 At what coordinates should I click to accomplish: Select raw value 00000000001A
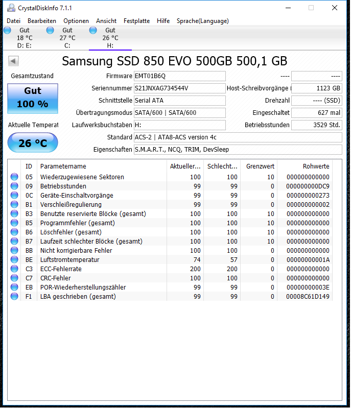point(308,260)
